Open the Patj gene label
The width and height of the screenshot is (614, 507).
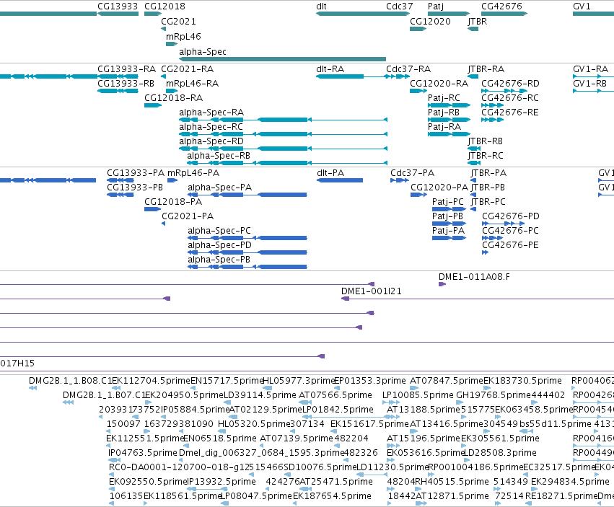(x=436, y=6)
